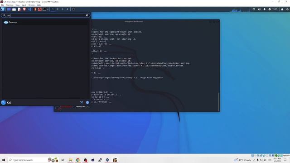Switch to workspace 1
The width and height of the screenshot is (290, 163).
coord(53,9)
